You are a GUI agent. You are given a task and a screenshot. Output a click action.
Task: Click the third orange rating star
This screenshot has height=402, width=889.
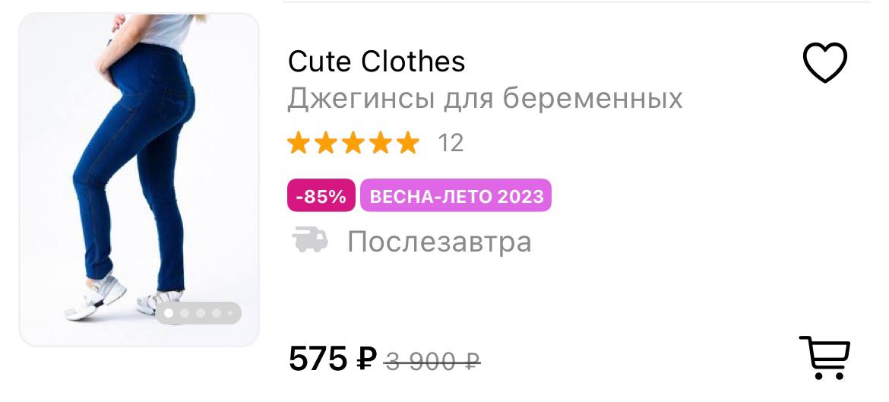pyautogui.click(x=353, y=142)
